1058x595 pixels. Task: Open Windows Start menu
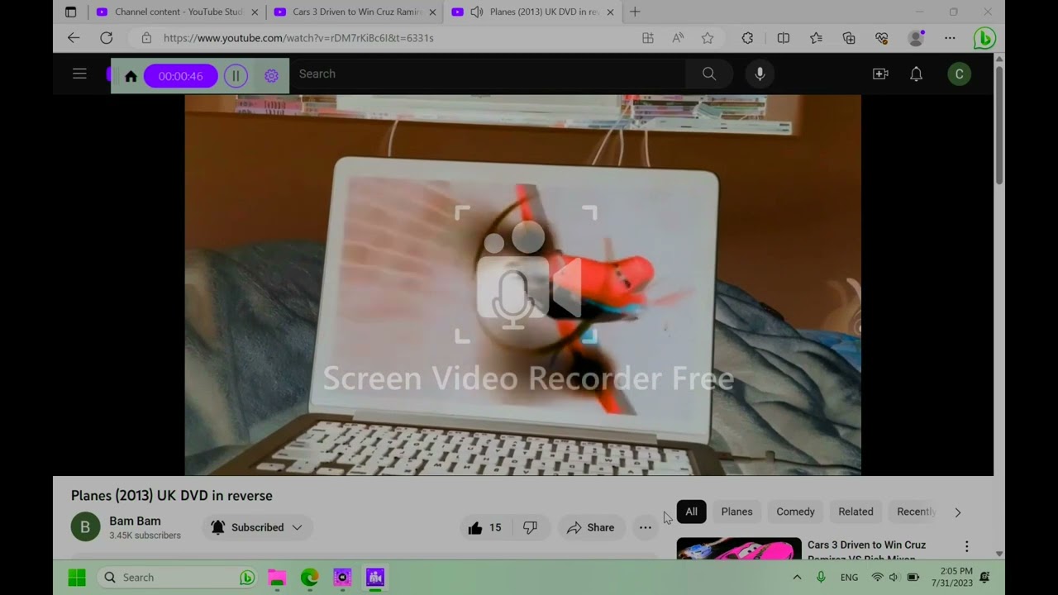coord(77,578)
